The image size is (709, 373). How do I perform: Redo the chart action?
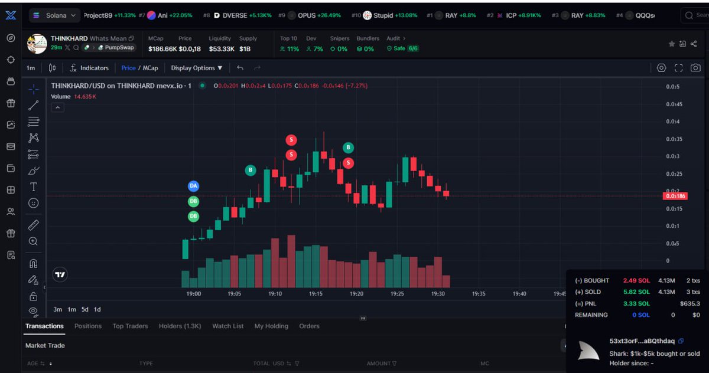pyautogui.click(x=258, y=68)
